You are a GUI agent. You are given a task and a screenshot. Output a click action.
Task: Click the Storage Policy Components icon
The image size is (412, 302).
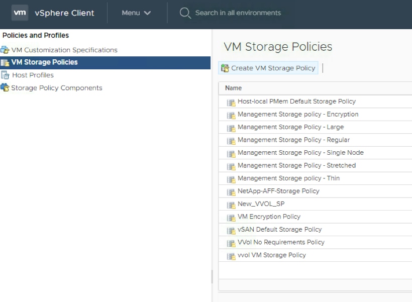click(5, 87)
